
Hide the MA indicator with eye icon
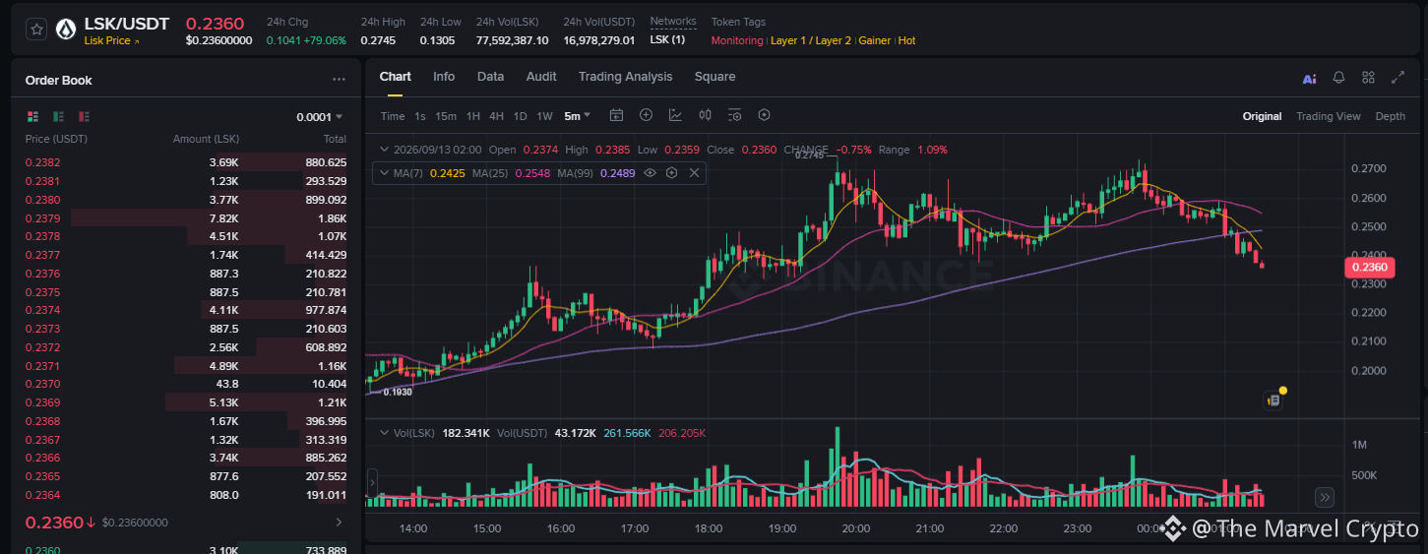click(650, 173)
